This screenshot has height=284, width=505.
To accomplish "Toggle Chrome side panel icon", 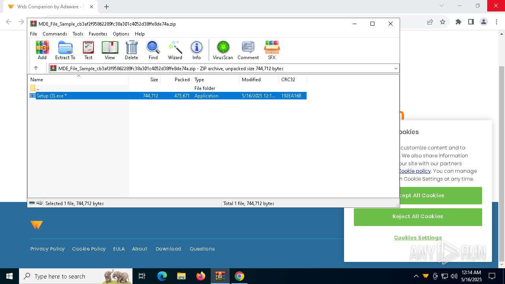I will (x=471, y=22).
